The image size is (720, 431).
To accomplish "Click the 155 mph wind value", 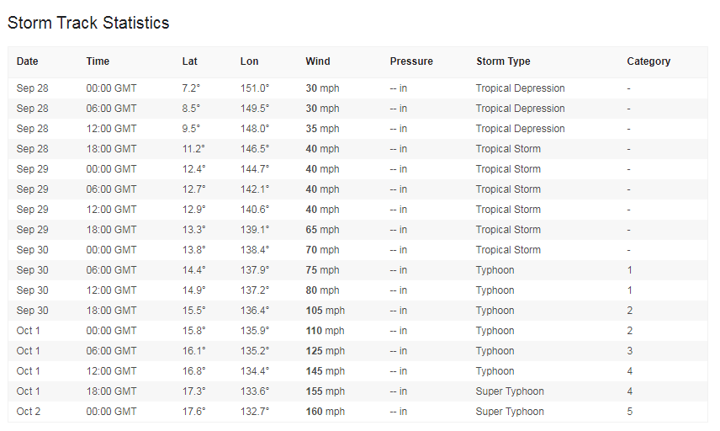I will [325, 391].
